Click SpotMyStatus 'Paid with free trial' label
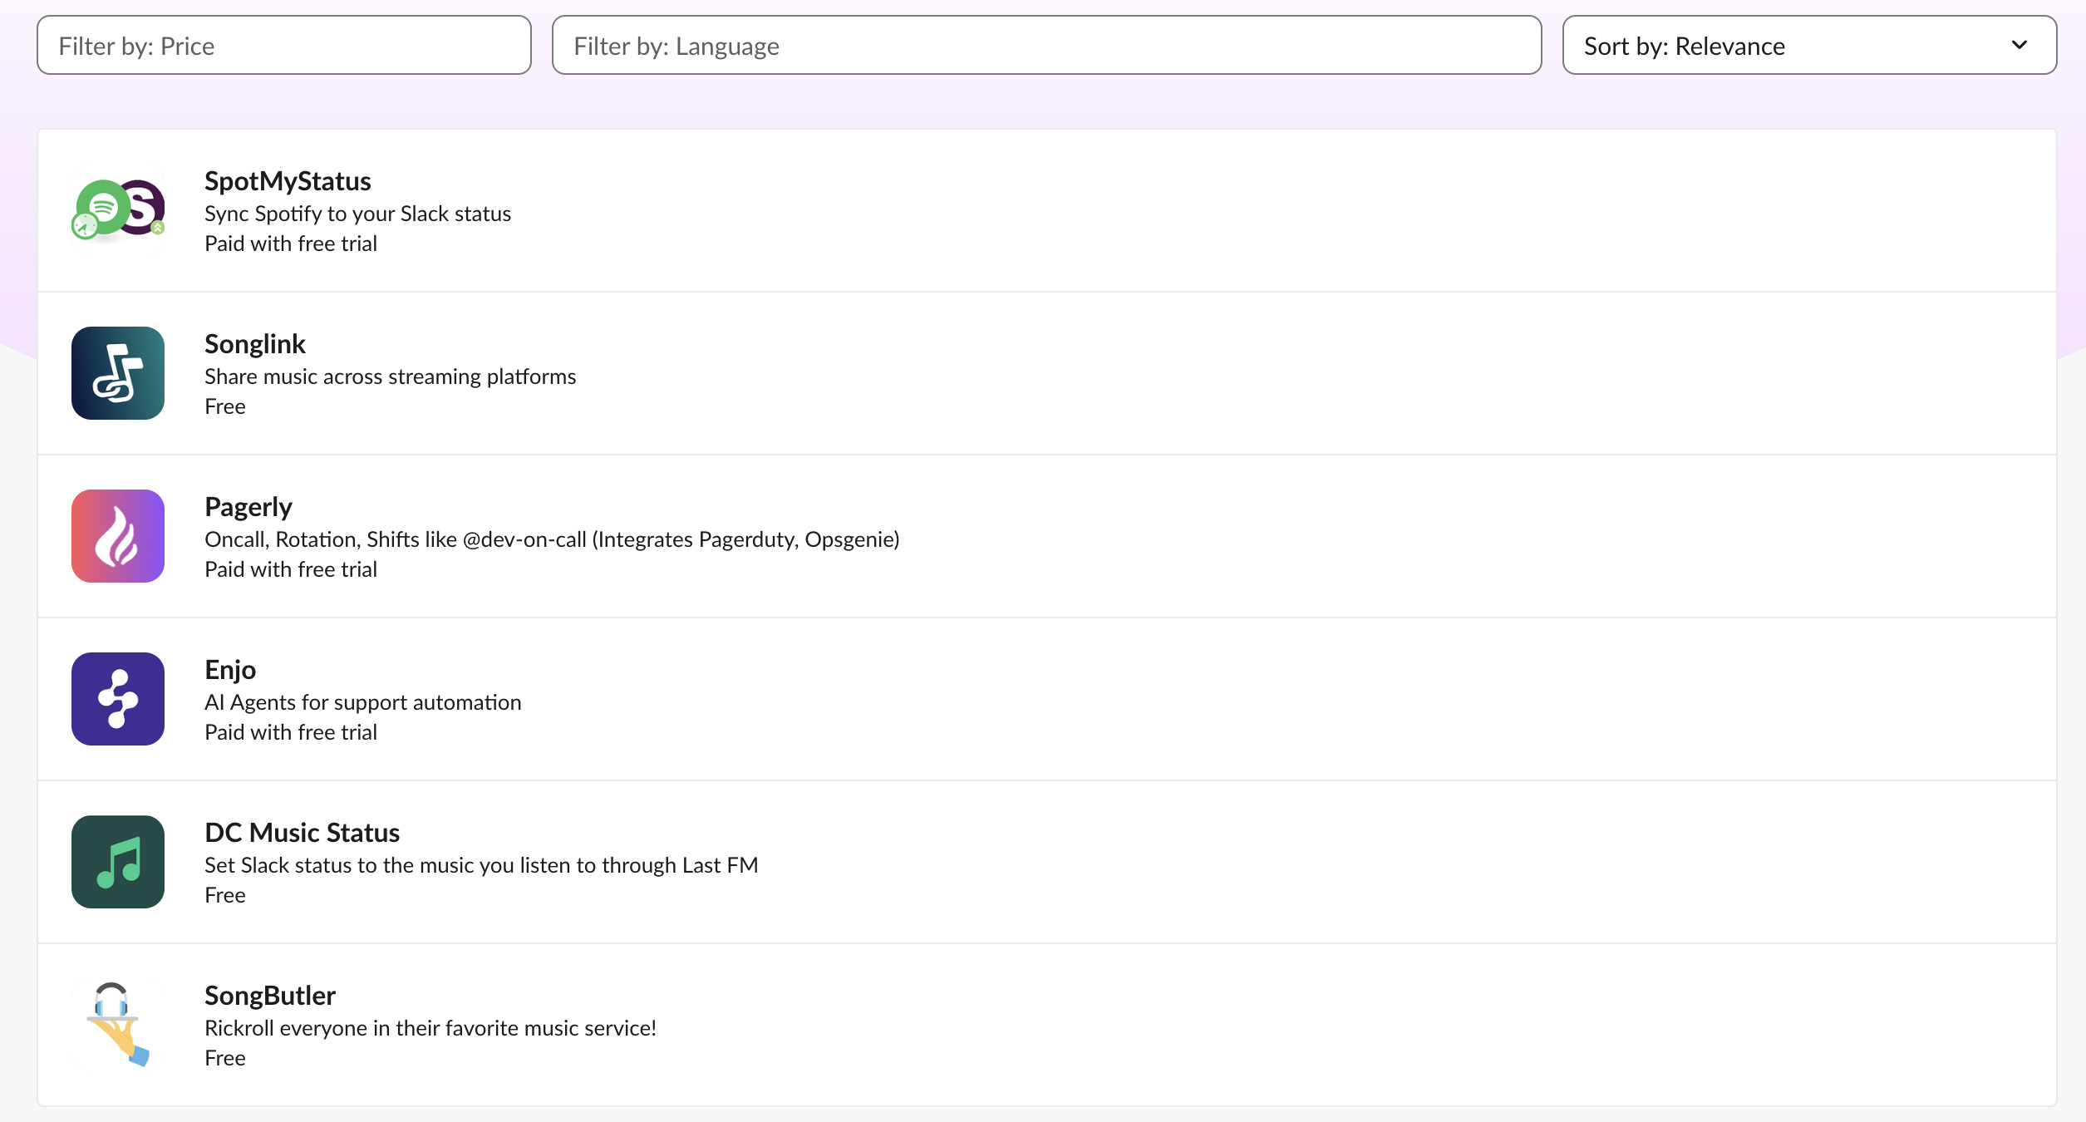Viewport: 2086px width, 1122px height. [x=291, y=244]
